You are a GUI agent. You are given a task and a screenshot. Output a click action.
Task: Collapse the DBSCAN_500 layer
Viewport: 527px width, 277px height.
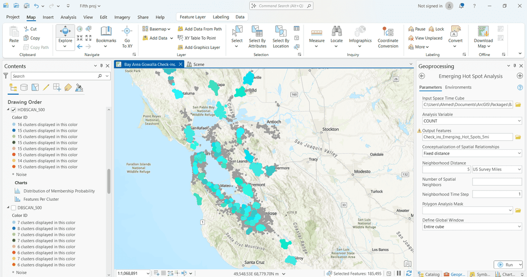(8, 208)
